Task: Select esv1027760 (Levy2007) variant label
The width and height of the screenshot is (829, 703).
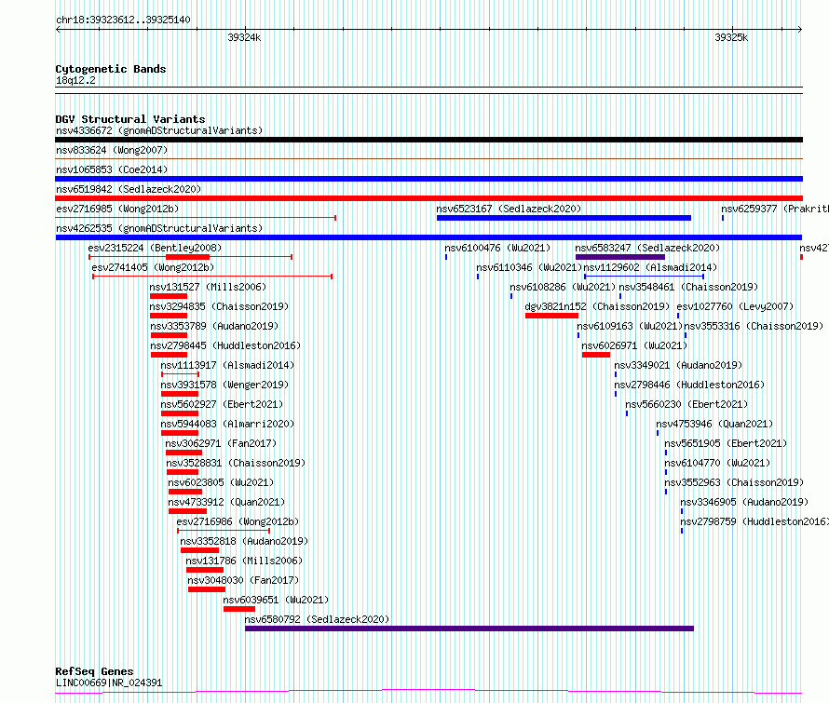Action: tap(736, 306)
